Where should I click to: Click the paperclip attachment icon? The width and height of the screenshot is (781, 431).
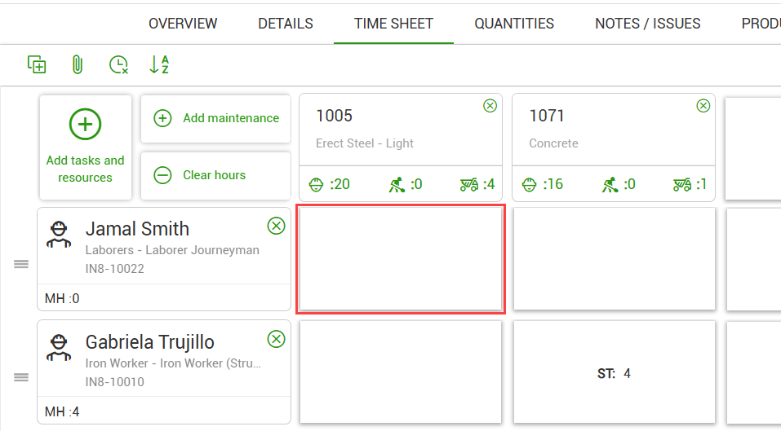click(x=78, y=65)
